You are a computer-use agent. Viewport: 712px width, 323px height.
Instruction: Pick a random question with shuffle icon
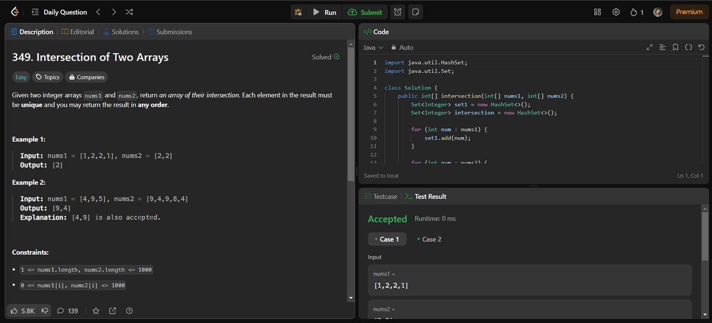click(x=129, y=12)
